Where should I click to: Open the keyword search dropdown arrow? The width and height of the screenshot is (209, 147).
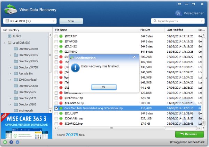coord(202,21)
